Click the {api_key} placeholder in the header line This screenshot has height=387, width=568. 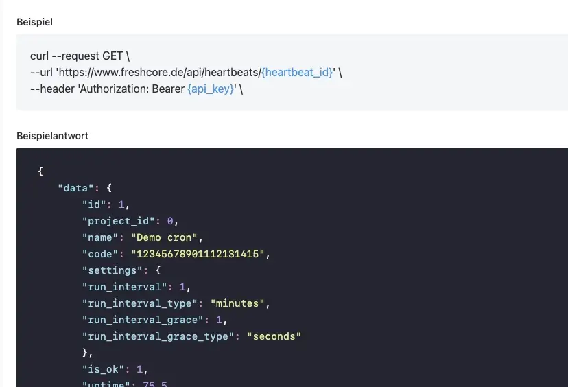coord(211,89)
